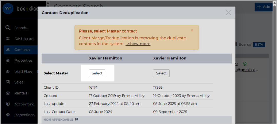Image resolution: width=277 pixels, height=124 pixels.
Task: Dismiss the orange master contact alert
Action: pos(192,30)
